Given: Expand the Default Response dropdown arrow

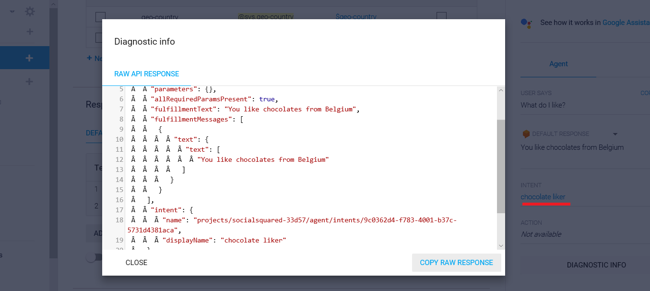Looking at the screenshot, I should [615, 134].
